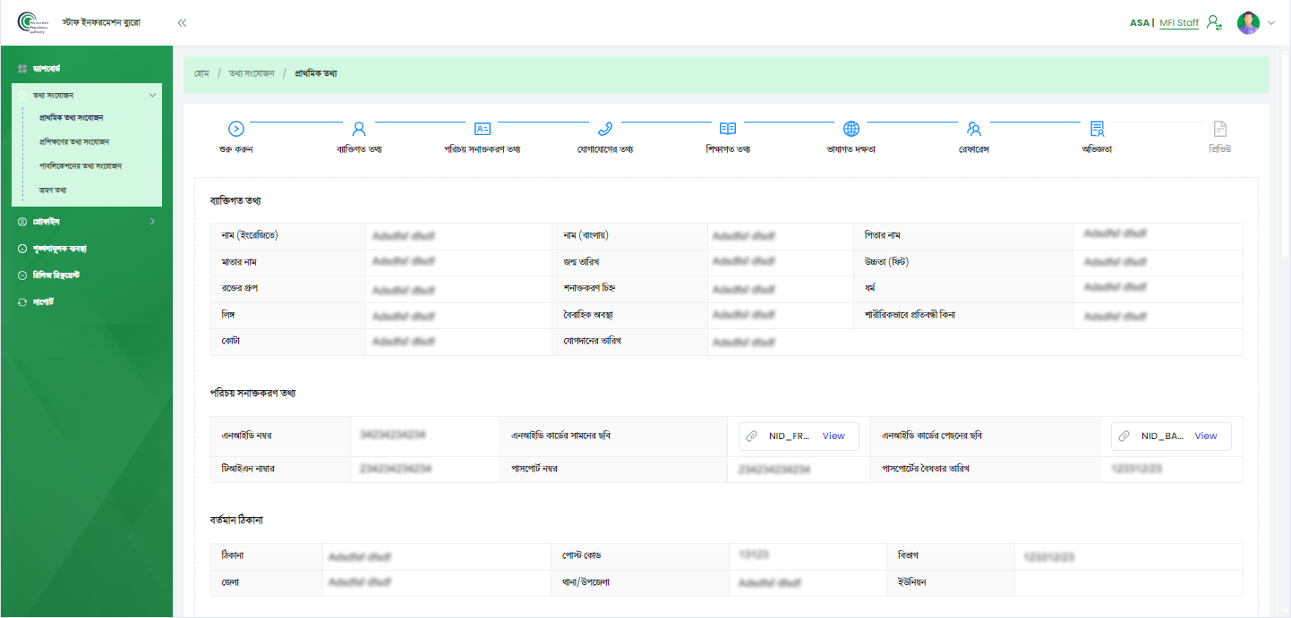This screenshot has height=618, width=1291.
Task: Click the পাসপোর্ট নম্বর label cell
Action: click(613, 470)
